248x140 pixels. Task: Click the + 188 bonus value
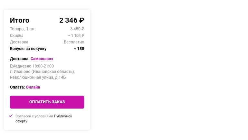pyautogui.click(x=79, y=49)
